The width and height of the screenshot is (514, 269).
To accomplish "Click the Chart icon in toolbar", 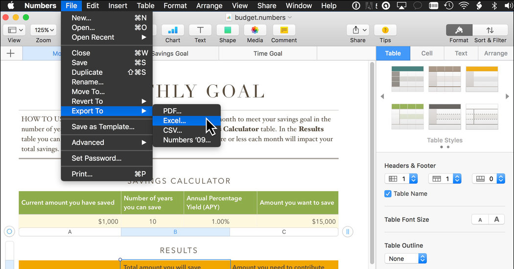I will (x=172, y=30).
